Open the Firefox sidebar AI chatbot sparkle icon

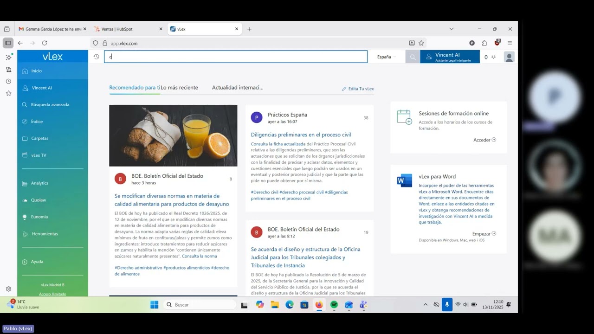8,57
